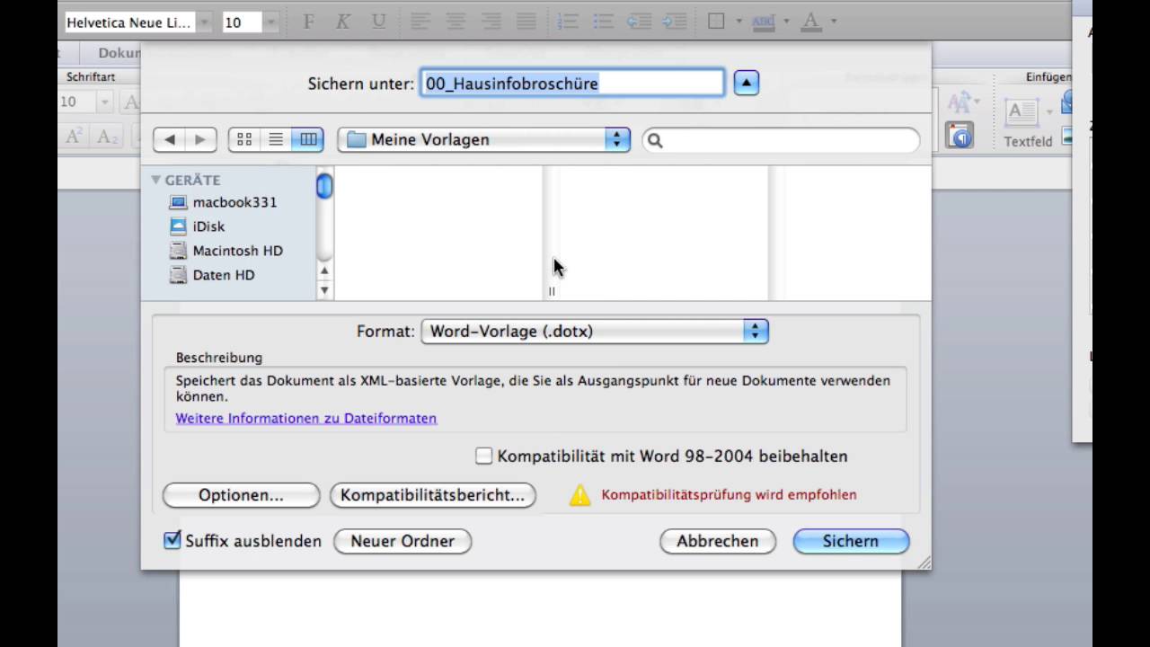
Task: Open the borders dropdown arrow
Action: pos(739,22)
